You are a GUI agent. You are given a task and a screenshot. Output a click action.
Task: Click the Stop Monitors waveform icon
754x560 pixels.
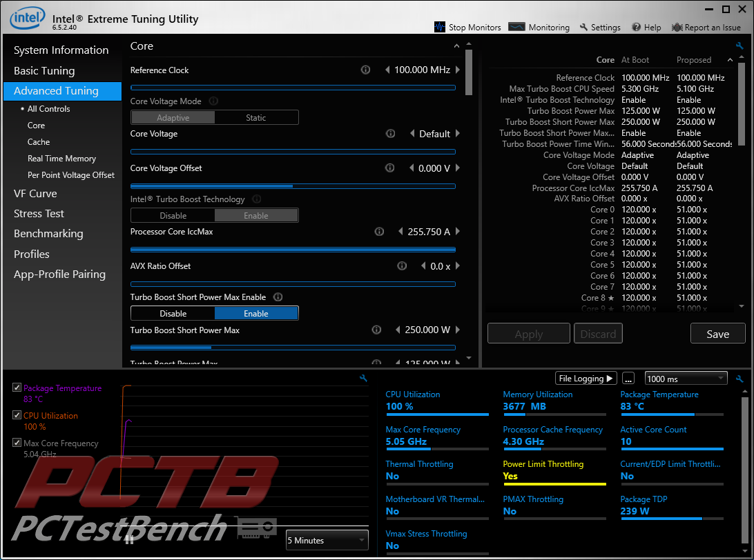point(440,27)
